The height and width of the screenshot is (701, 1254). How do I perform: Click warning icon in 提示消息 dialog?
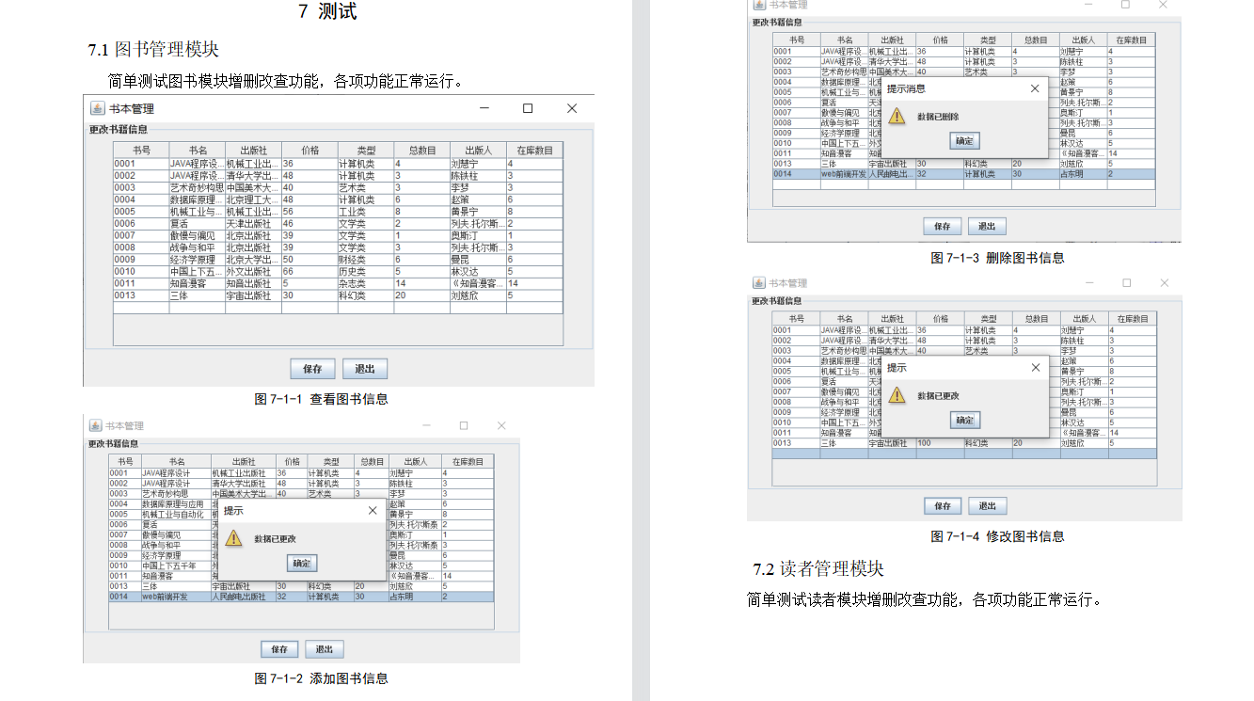click(897, 117)
